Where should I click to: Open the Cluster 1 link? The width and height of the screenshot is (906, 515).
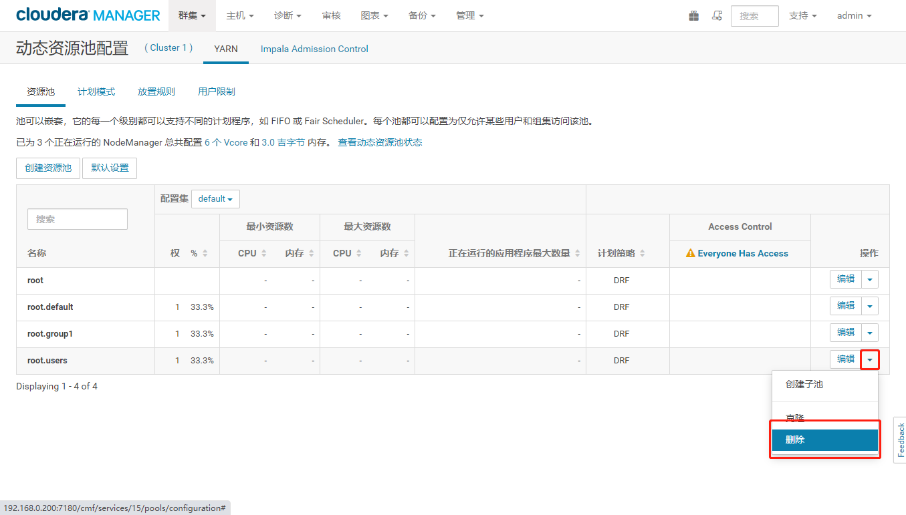[x=168, y=48]
